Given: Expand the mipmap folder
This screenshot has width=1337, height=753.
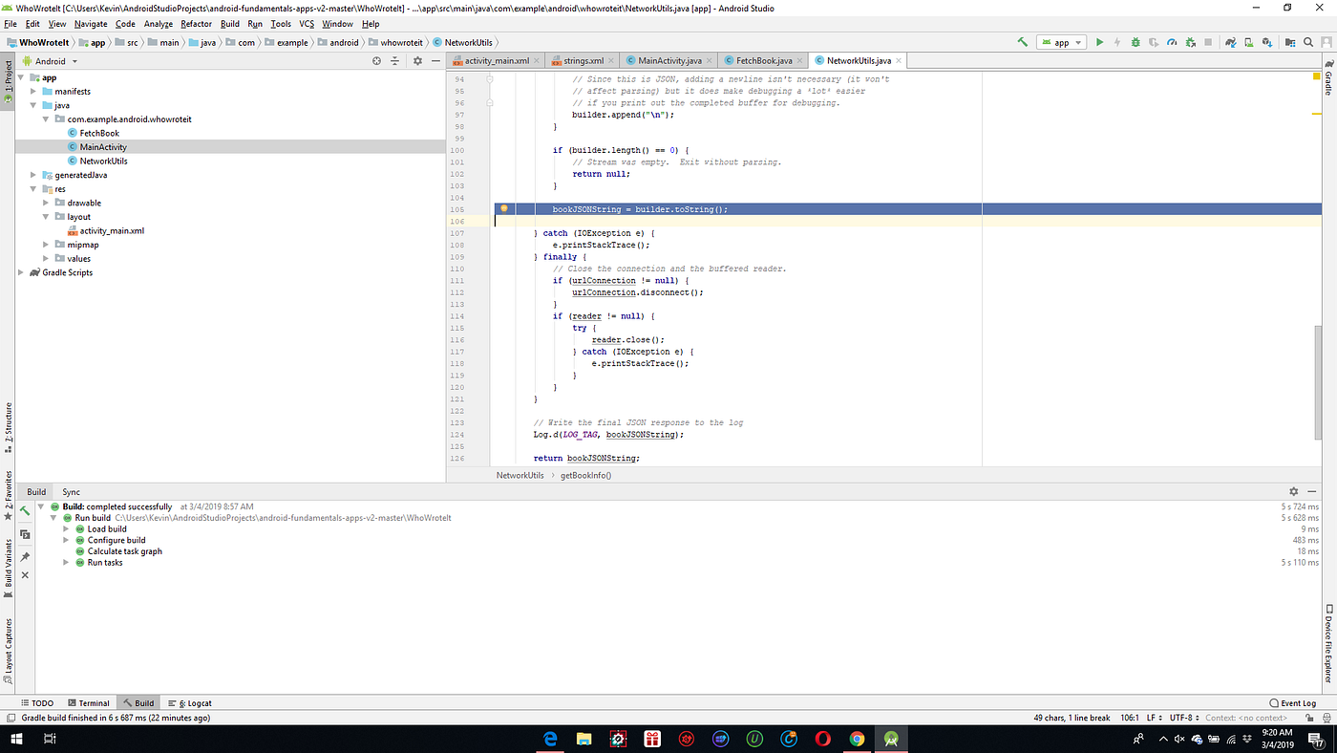Looking at the screenshot, I should click(x=45, y=245).
